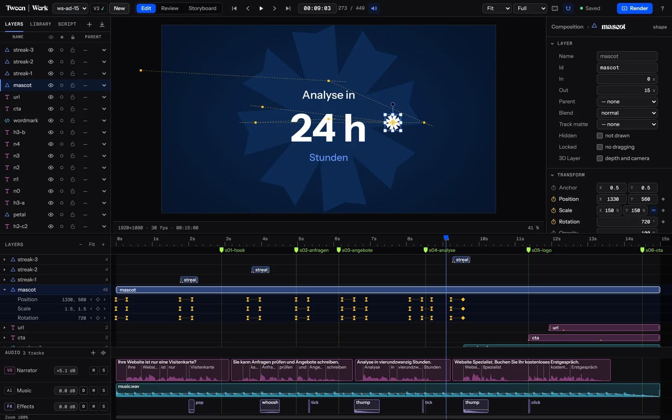The image size is (672, 420).
Task: Click timeline Fit button
Action: 92,244
